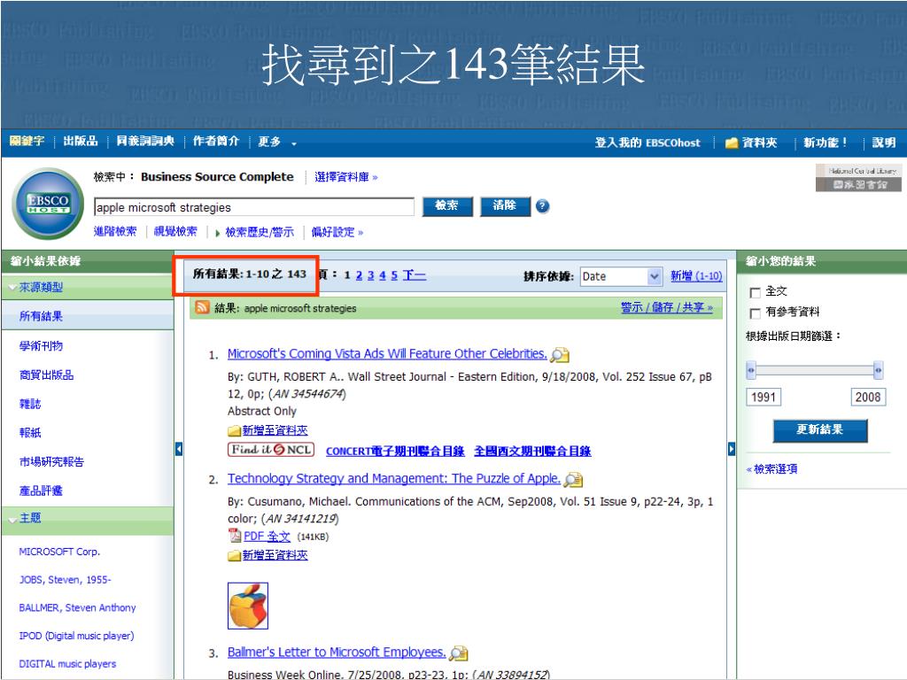Click the RSS feed icon beside 結果
Image resolution: width=907 pixels, height=680 pixels.
(203, 307)
